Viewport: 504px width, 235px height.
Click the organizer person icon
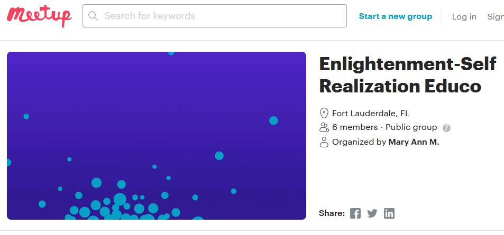(x=324, y=142)
